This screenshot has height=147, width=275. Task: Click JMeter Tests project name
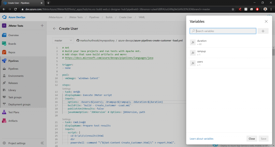(16, 26)
